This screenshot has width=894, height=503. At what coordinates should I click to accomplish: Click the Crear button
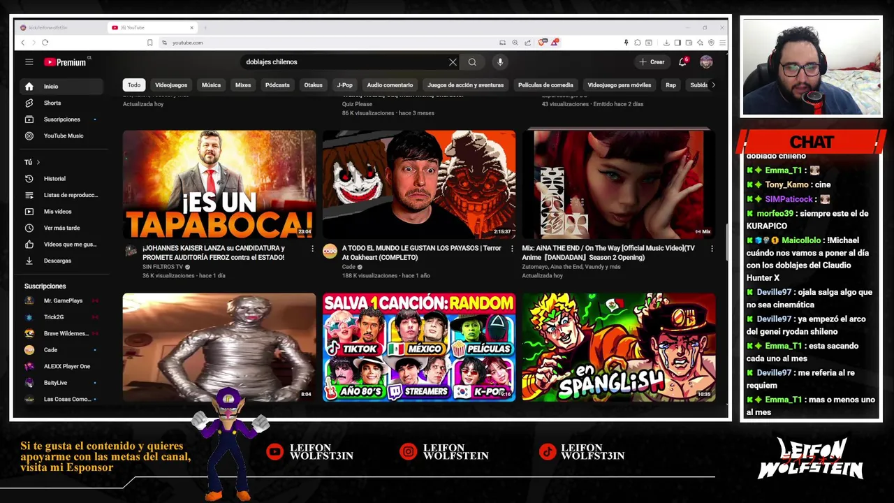(x=652, y=62)
